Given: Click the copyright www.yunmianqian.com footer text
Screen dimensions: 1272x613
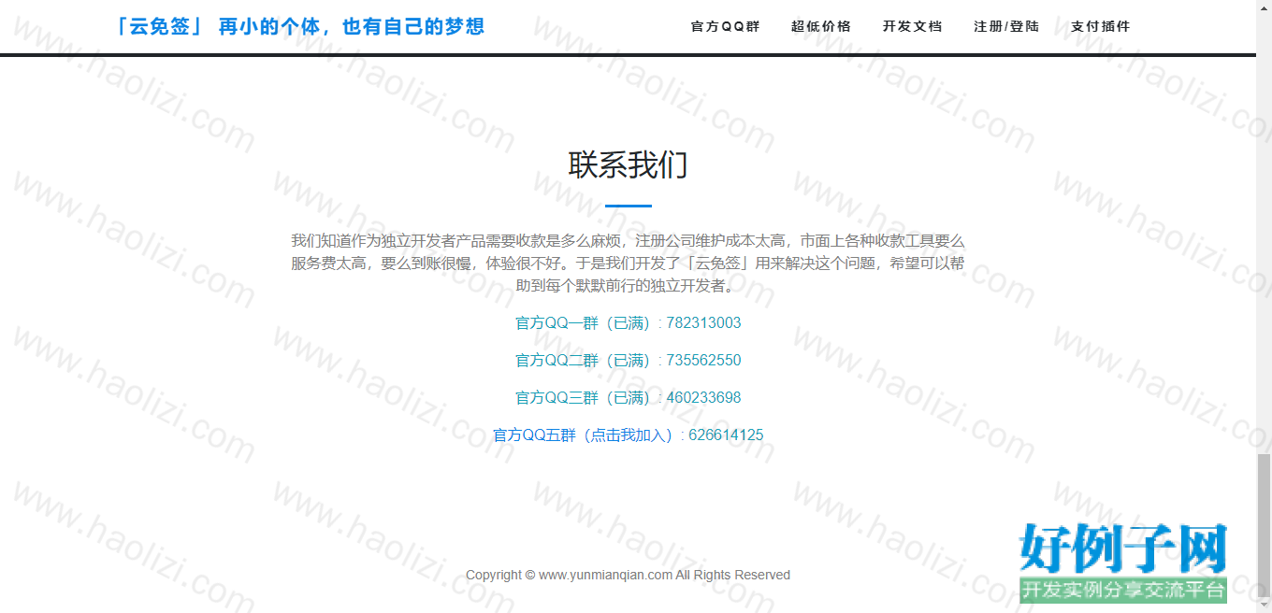Looking at the screenshot, I should click(629, 575).
